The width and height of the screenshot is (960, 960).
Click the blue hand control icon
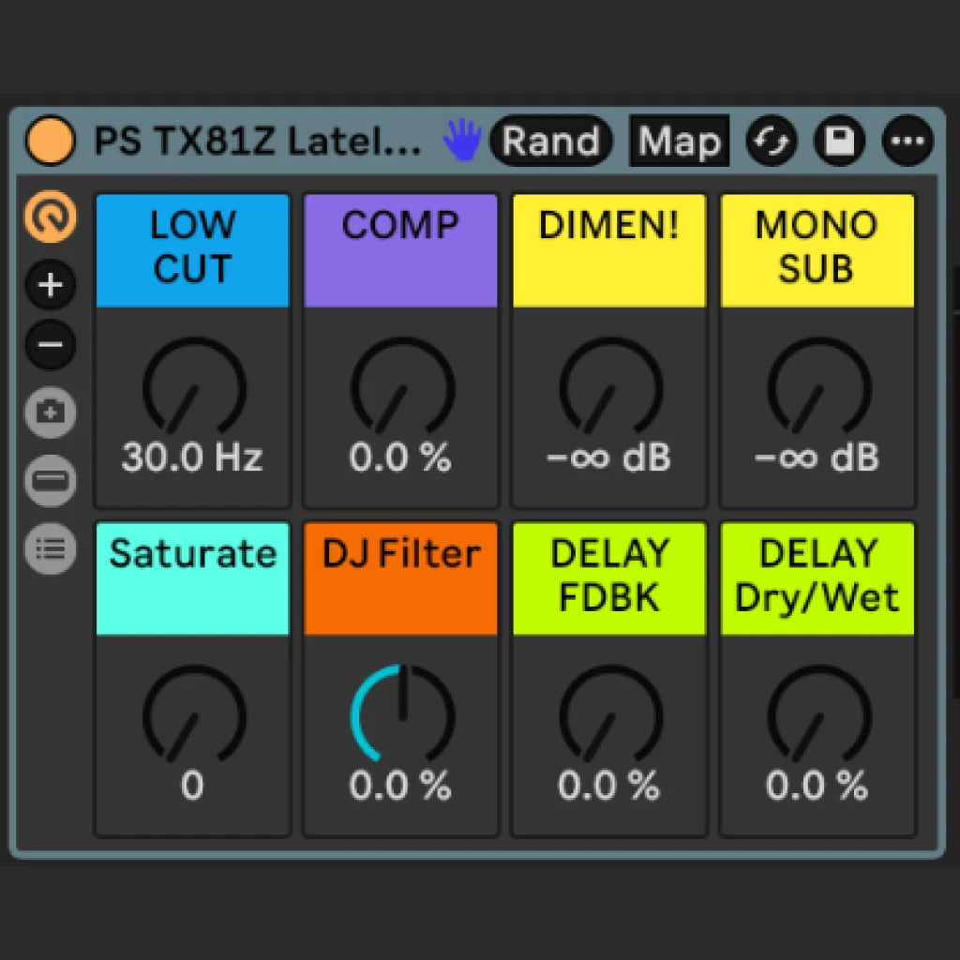pyautogui.click(x=461, y=142)
